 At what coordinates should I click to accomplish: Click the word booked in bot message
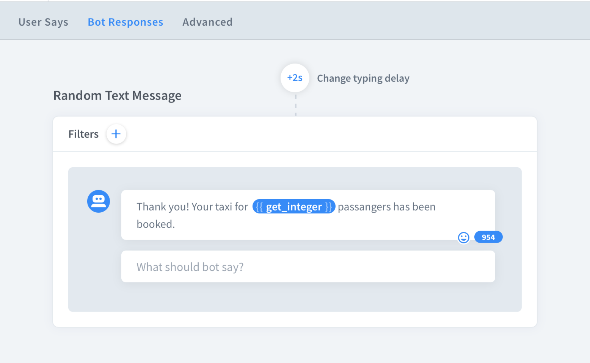coord(155,224)
